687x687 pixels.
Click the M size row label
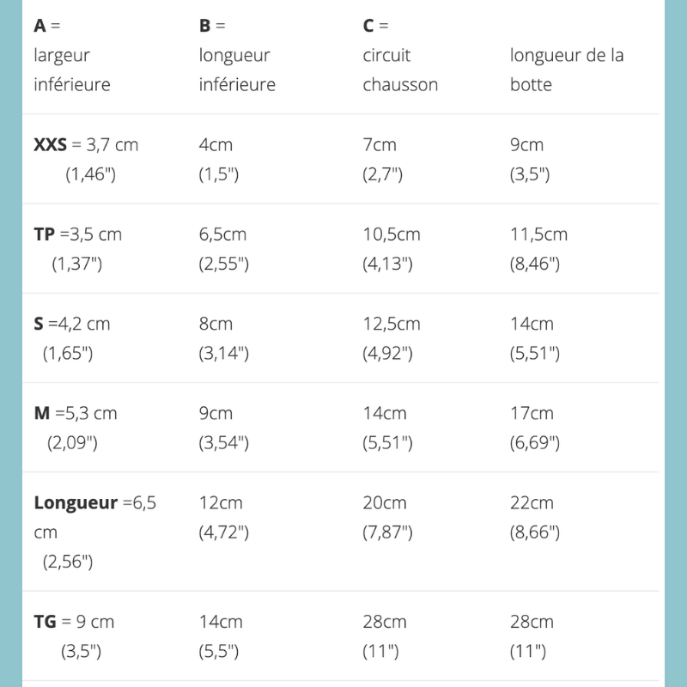(42, 413)
